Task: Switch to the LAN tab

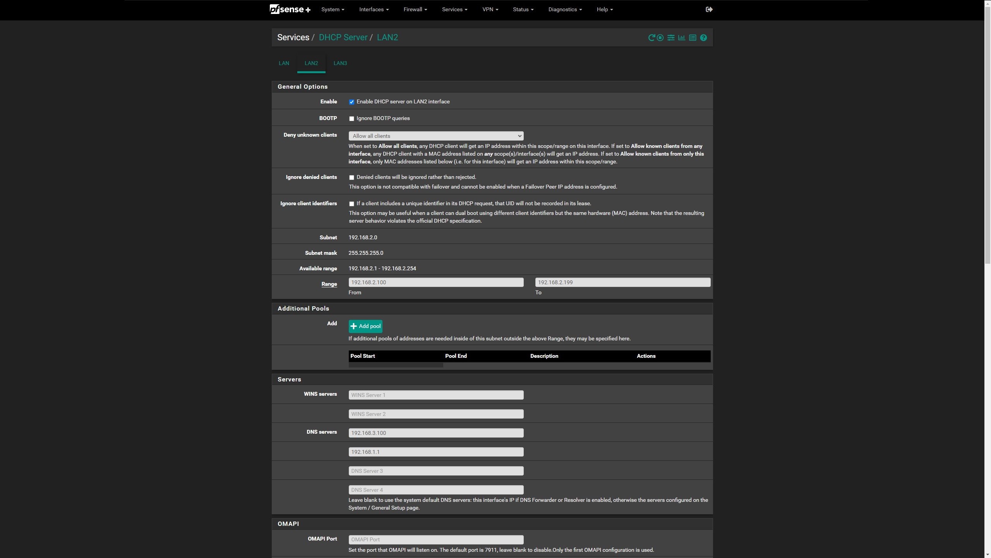Action: click(284, 63)
